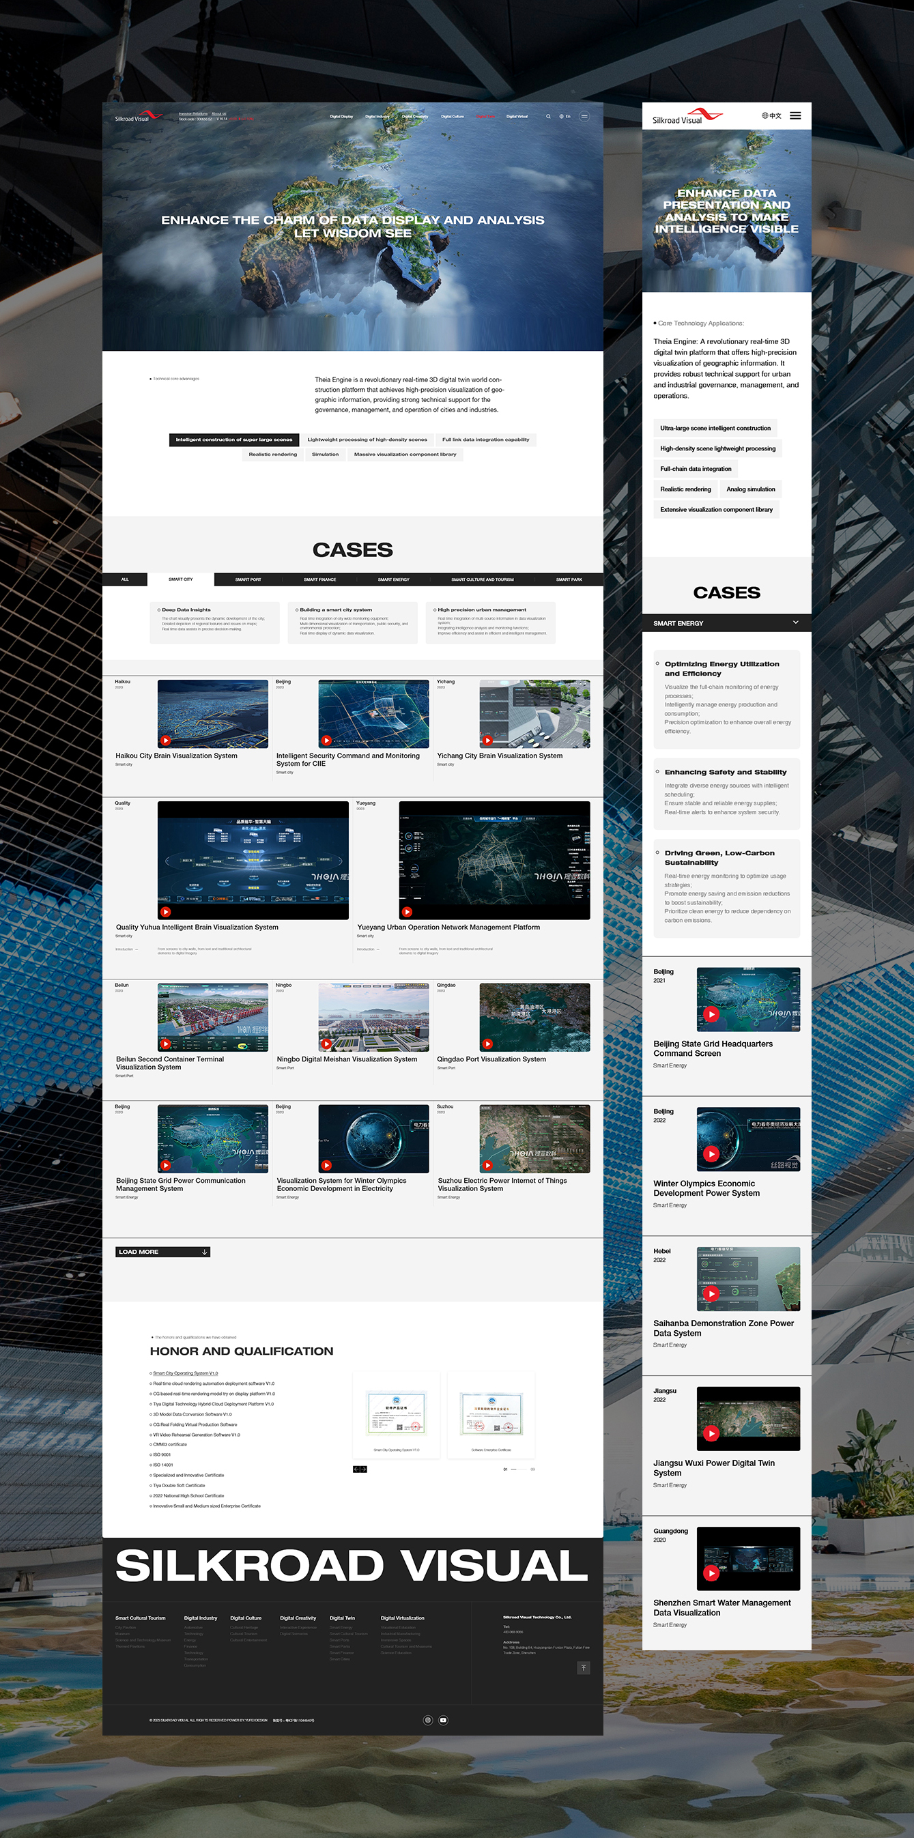The width and height of the screenshot is (914, 1838).
Task: Open the Investor Relations link
Action: tap(192, 113)
